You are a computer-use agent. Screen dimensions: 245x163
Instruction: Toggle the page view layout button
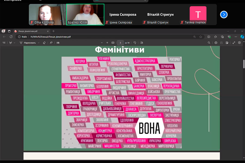(x=142, y=43)
